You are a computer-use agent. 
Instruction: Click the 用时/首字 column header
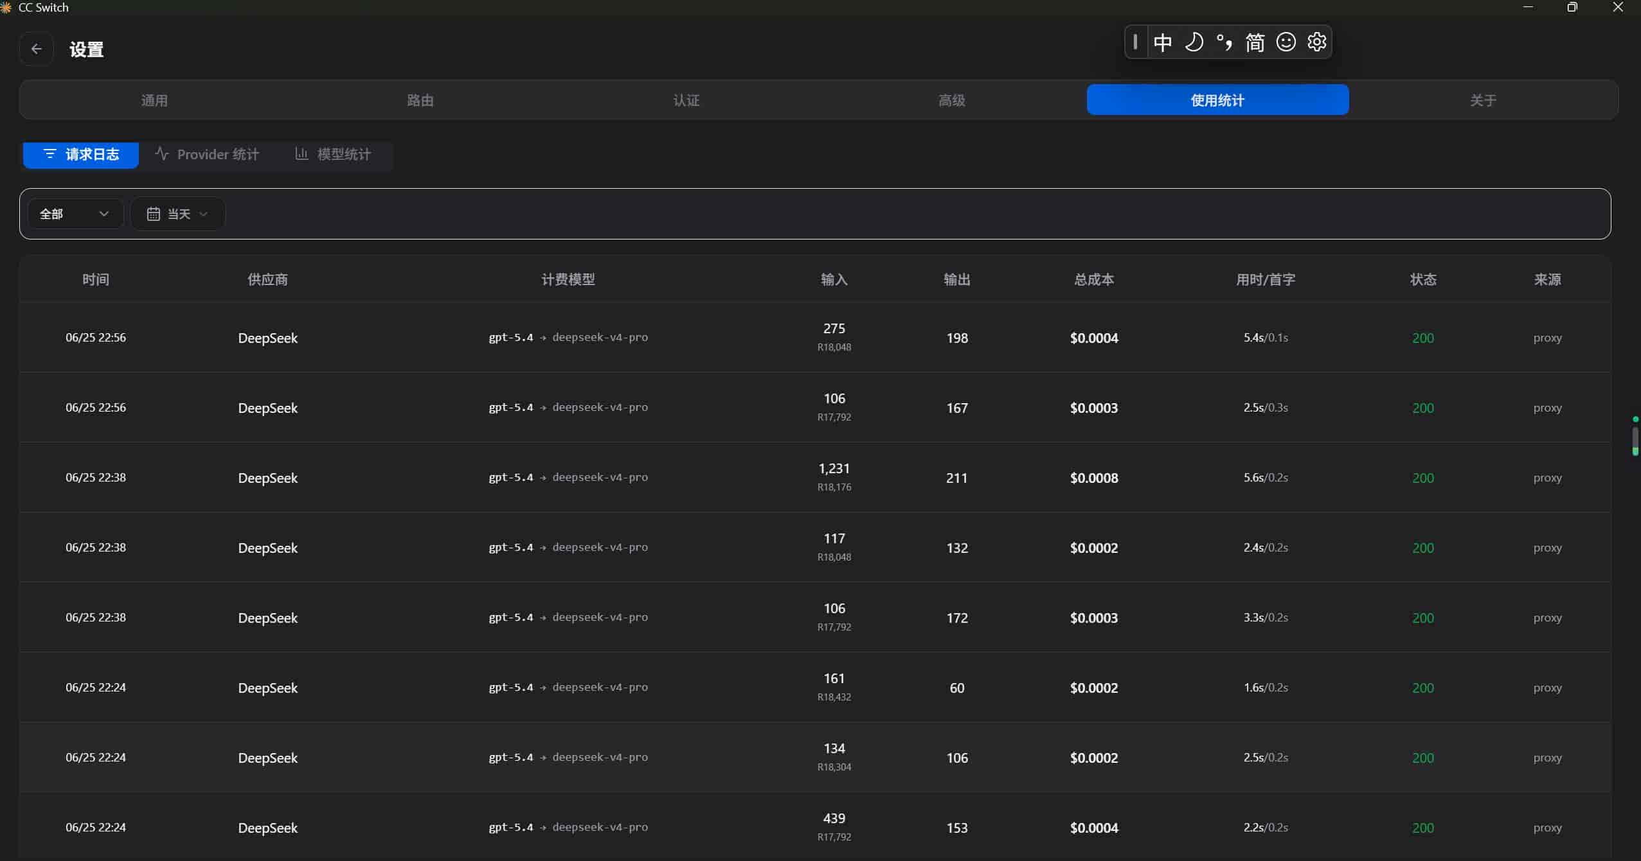click(1266, 280)
